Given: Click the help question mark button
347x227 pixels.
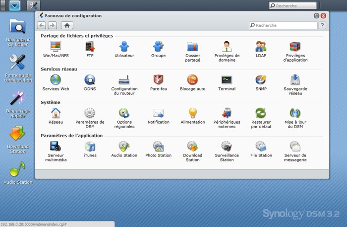Looking at the screenshot, I should click(322, 25).
